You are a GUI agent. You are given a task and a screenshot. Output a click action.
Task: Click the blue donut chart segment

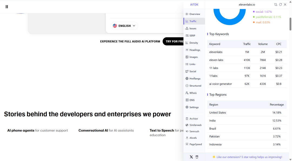pyautogui.click(x=230, y=22)
